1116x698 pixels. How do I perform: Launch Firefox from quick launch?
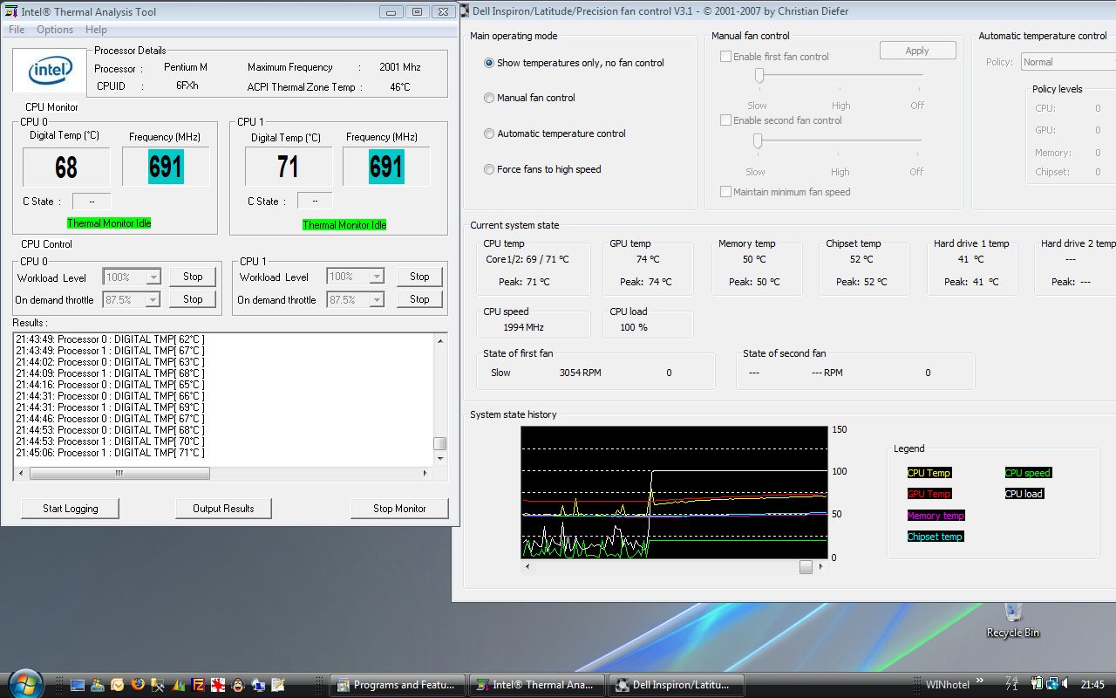point(138,684)
